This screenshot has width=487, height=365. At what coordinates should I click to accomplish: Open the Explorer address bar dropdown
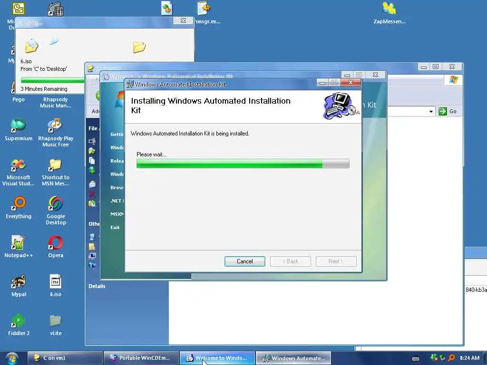[431, 111]
